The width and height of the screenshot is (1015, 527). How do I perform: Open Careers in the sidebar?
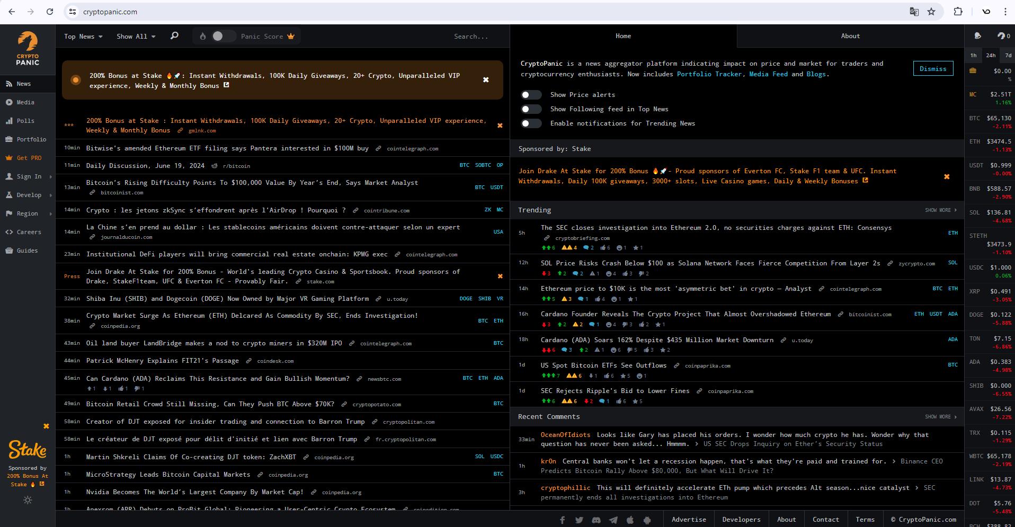[x=28, y=232]
